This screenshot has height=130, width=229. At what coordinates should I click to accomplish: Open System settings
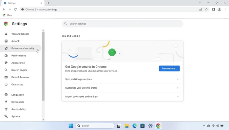coord(15,117)
